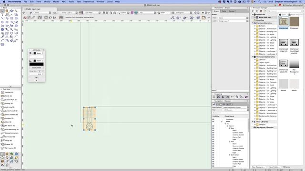Collapse the Premium Libraries section
Screen dimensions: 305x171
[x=253, y=23]
